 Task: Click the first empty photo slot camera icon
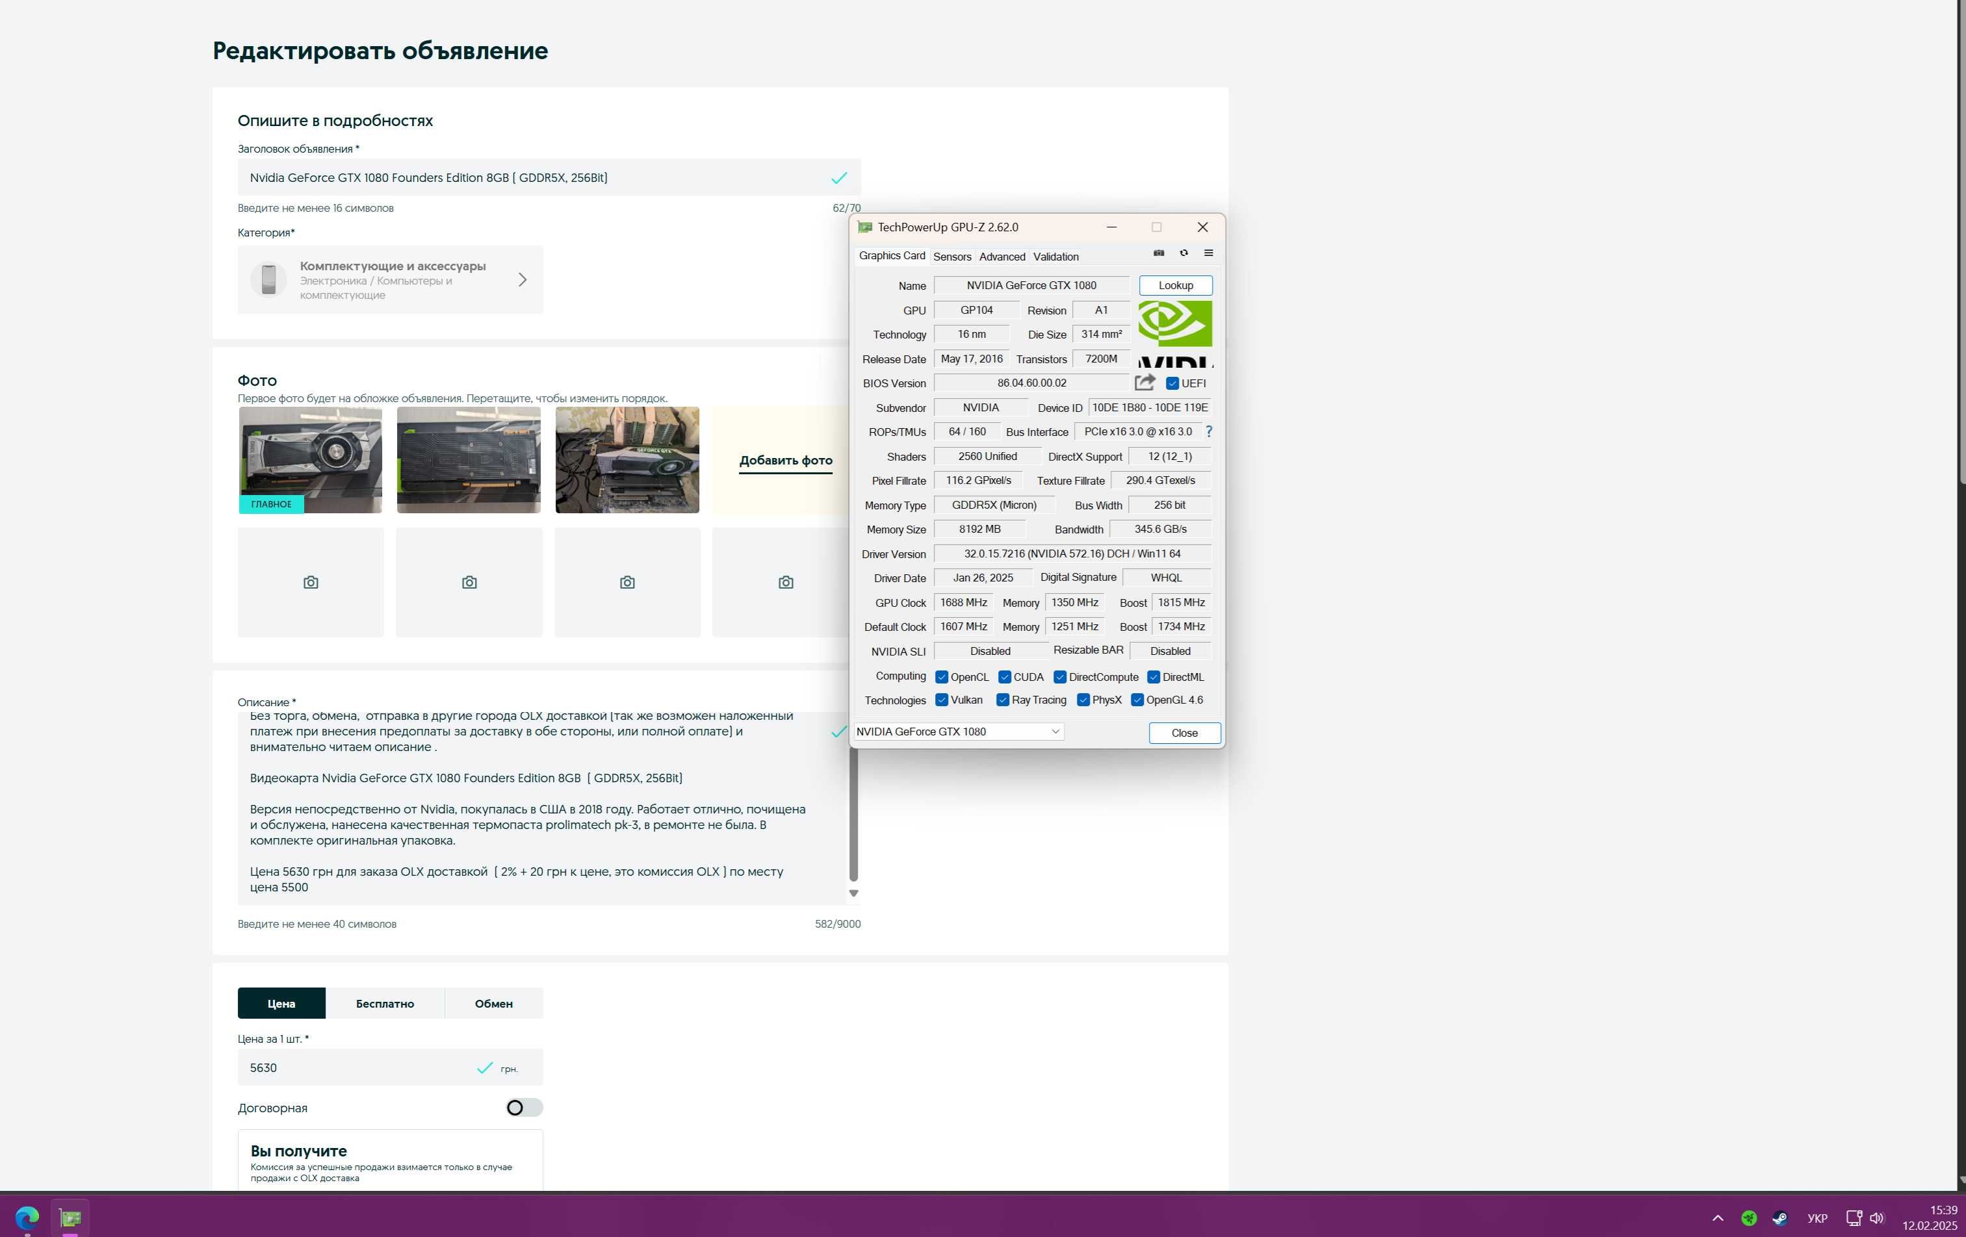[x=310, y=583]
